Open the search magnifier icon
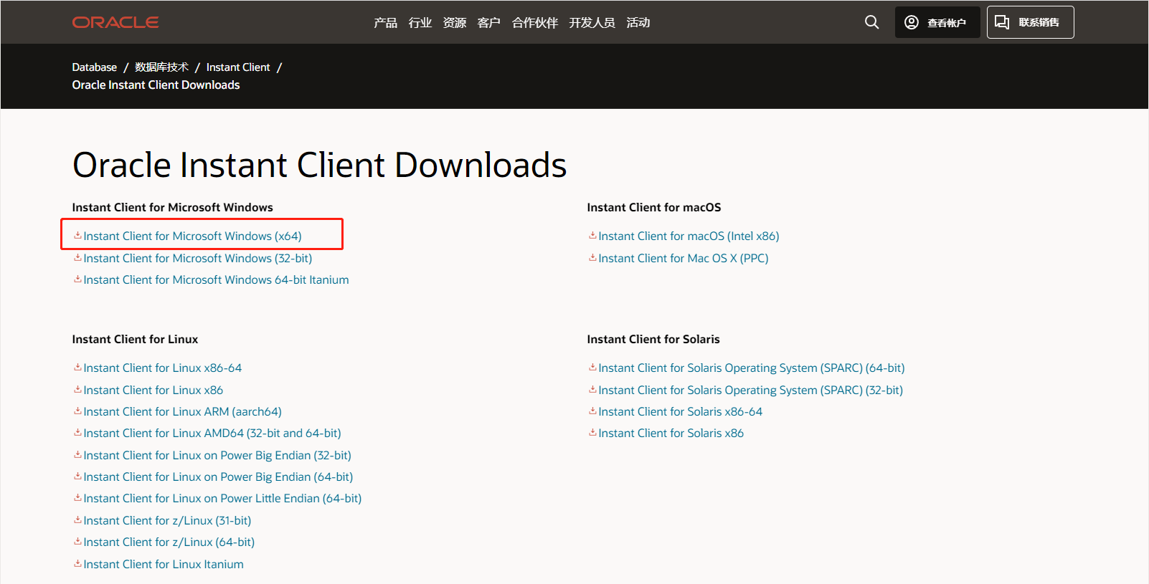 coord(871,22)
